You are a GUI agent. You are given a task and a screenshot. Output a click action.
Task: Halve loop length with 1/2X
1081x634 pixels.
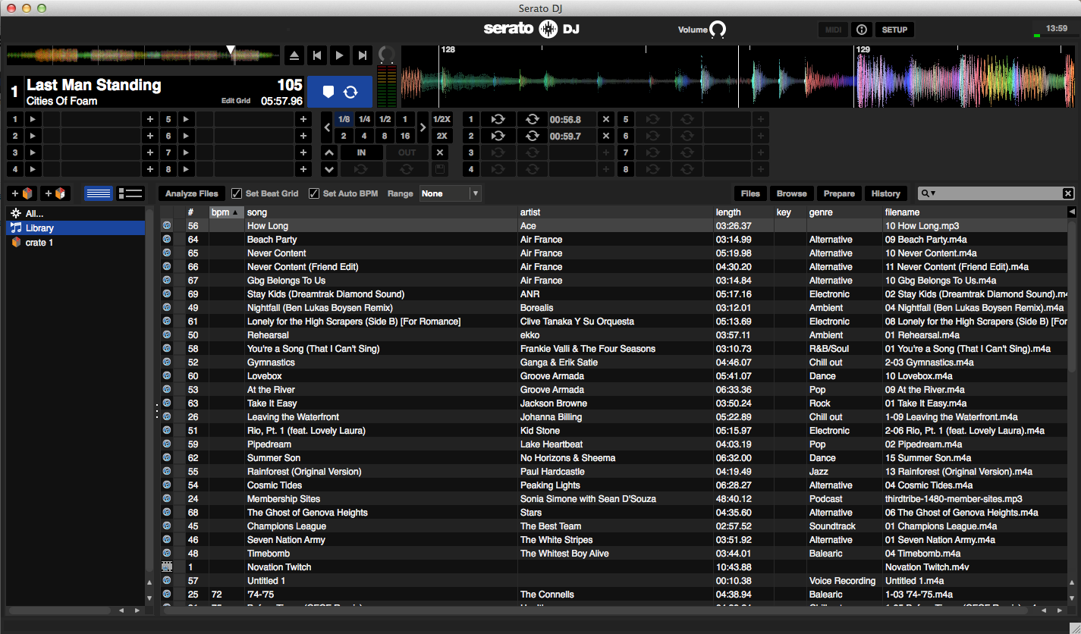click(442, 119)
